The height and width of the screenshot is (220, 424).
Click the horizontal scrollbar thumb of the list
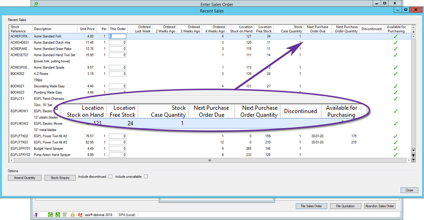(210, 160)
